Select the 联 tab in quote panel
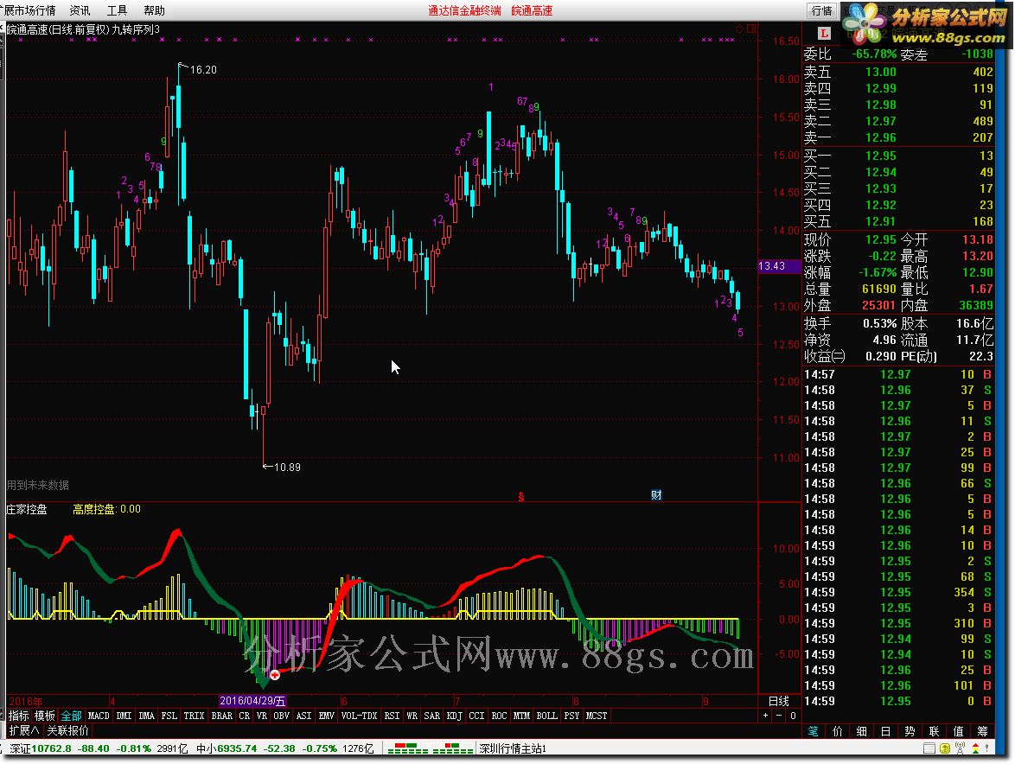Viewport: 1015px width, 764px height. pyautogui.click(x=934, y=731)
